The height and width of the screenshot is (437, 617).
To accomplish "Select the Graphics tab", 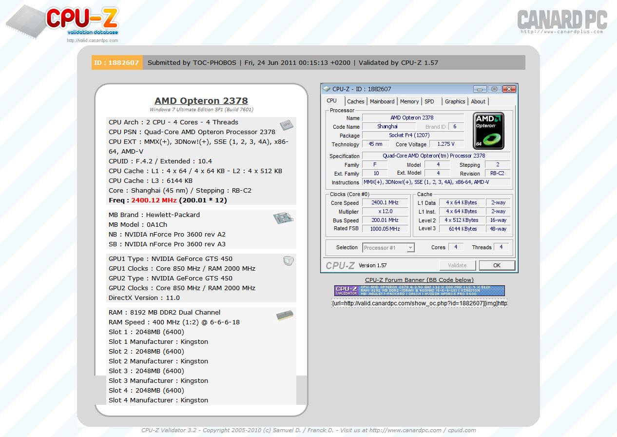I will [455, 101].
